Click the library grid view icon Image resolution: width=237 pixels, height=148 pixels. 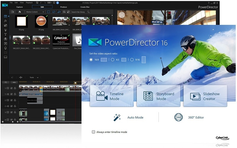coord(64,12)
